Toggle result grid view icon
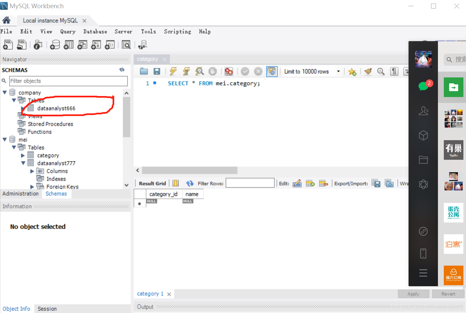Image resolution: width=466 pixels, height=313 pixels. click(x=176, y=183)
